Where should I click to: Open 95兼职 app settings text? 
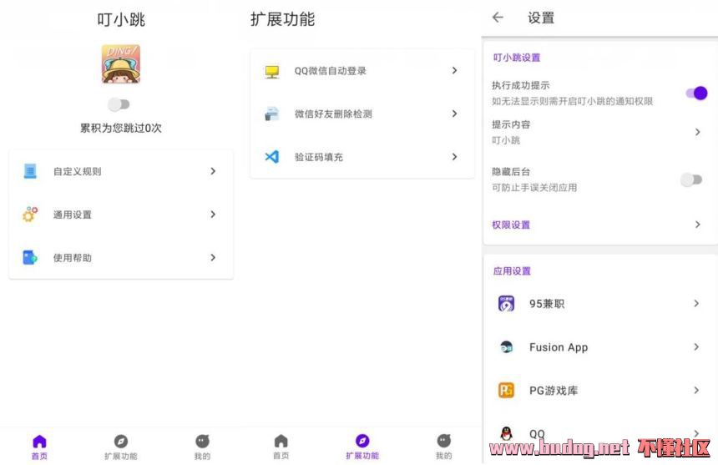[547, 304]
